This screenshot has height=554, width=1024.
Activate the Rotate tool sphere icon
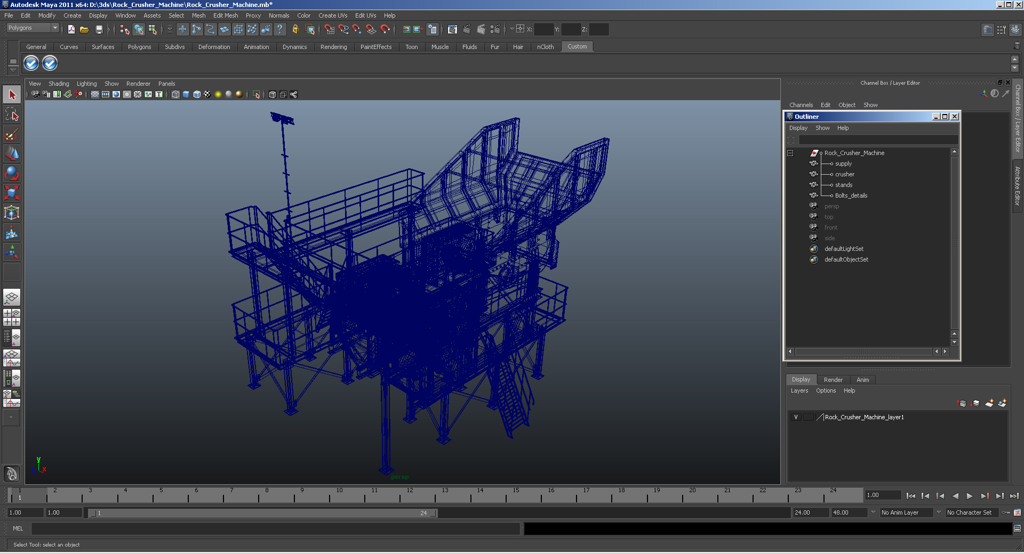pos(12,174)
